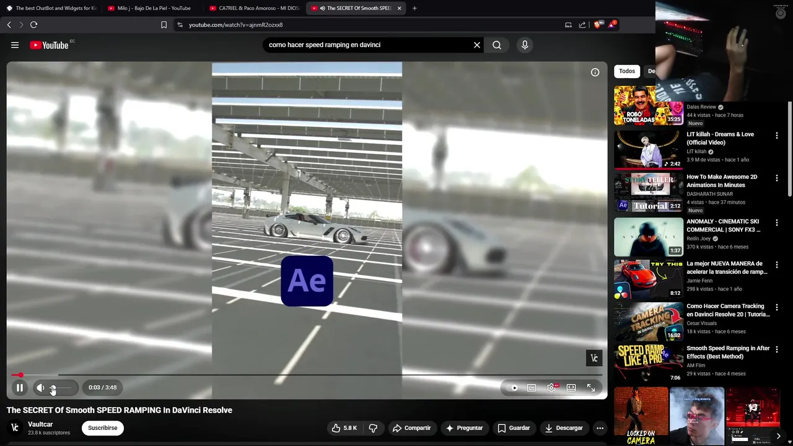Save the video with Guardar
This screenshot has width=793, height=446.
pyautogui.click(x=514, y=428)
